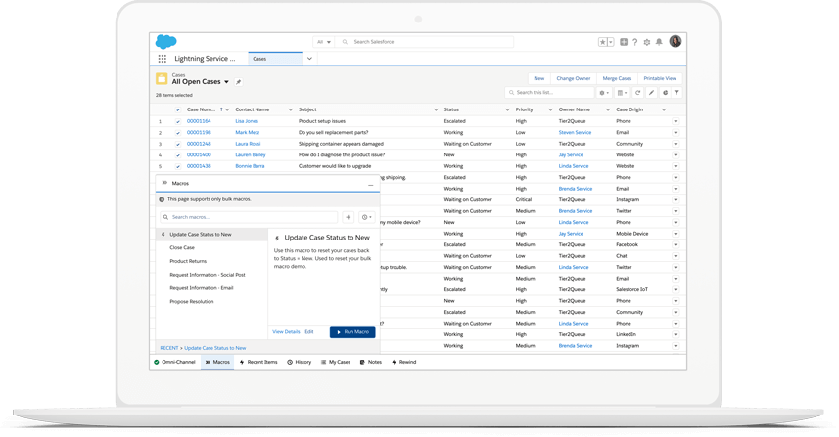The height and width of the screenshot is (437, 839).
Task: Open the Help question mark icon
Action: click(635, 42)
